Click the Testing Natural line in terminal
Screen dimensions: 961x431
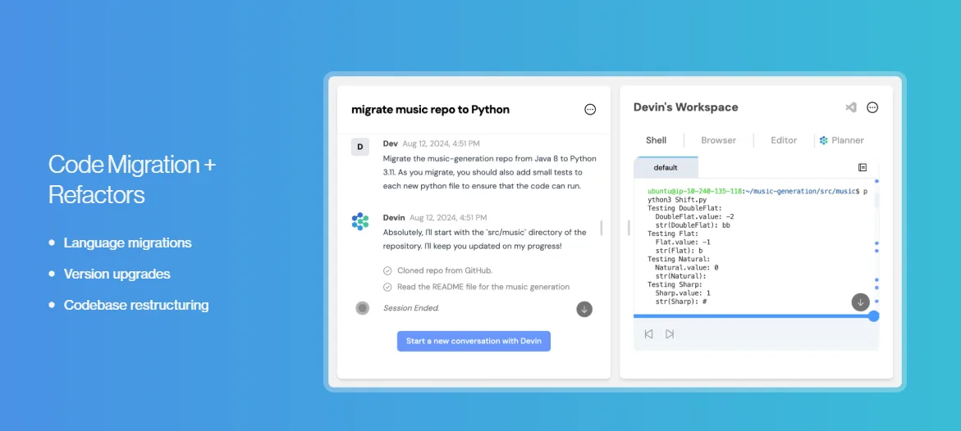pos(679,259)
